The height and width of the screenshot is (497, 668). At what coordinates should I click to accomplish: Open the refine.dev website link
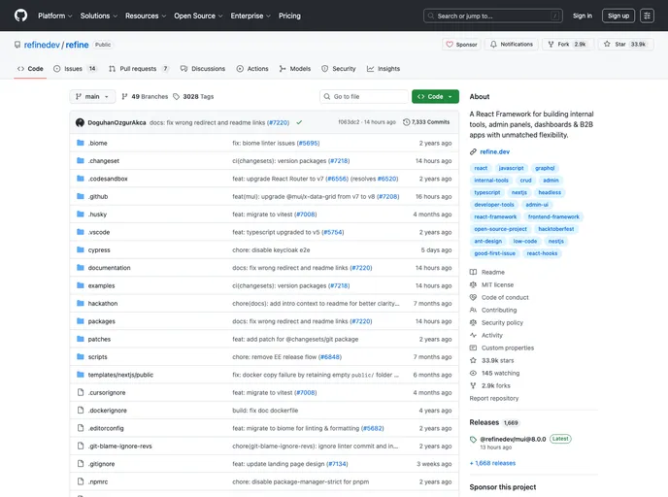pyautogui.click(x=495, y=151)
